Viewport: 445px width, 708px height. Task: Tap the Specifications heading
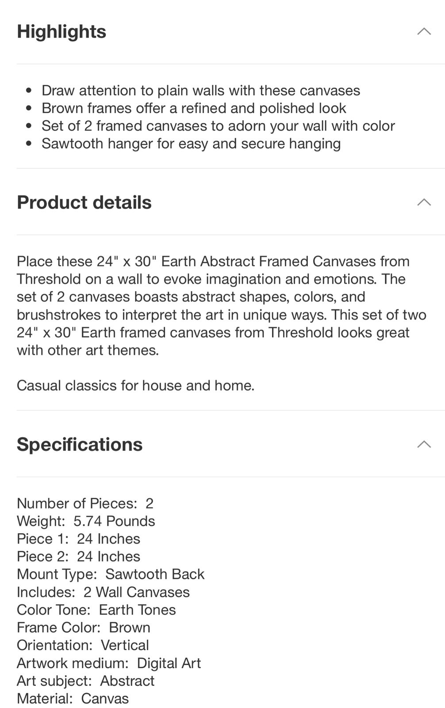click(x=80, y=444)
